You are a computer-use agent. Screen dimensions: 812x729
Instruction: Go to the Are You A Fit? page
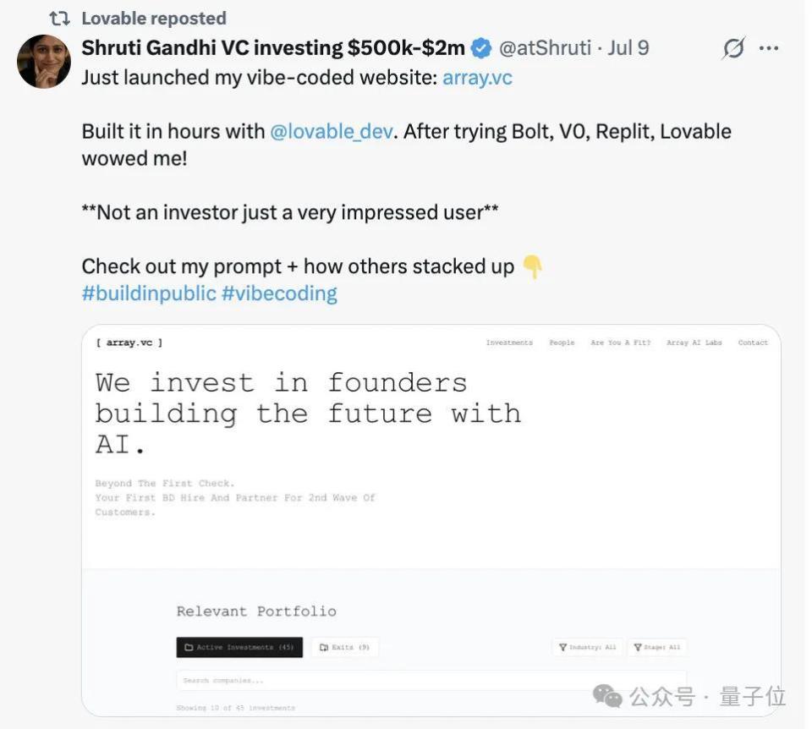tap(620, 343)
